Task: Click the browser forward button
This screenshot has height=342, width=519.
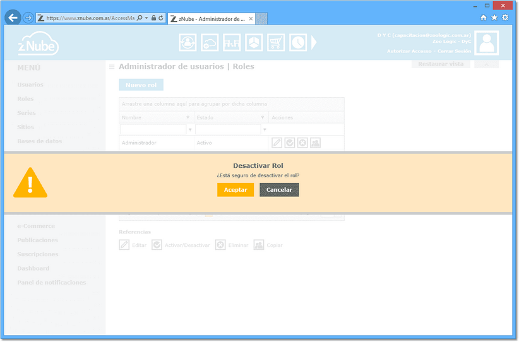Action: (28, 18)
